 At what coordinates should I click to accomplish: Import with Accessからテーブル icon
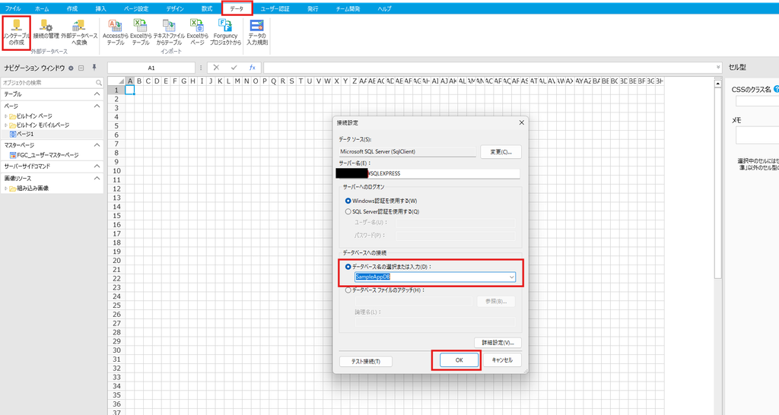coord(116,33)
